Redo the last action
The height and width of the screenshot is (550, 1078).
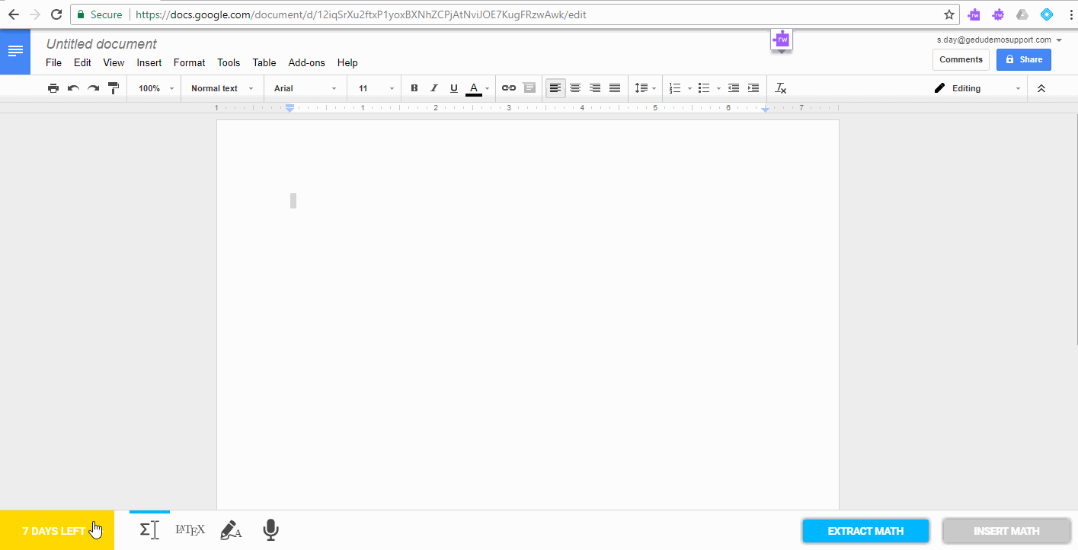coord(93,88)
